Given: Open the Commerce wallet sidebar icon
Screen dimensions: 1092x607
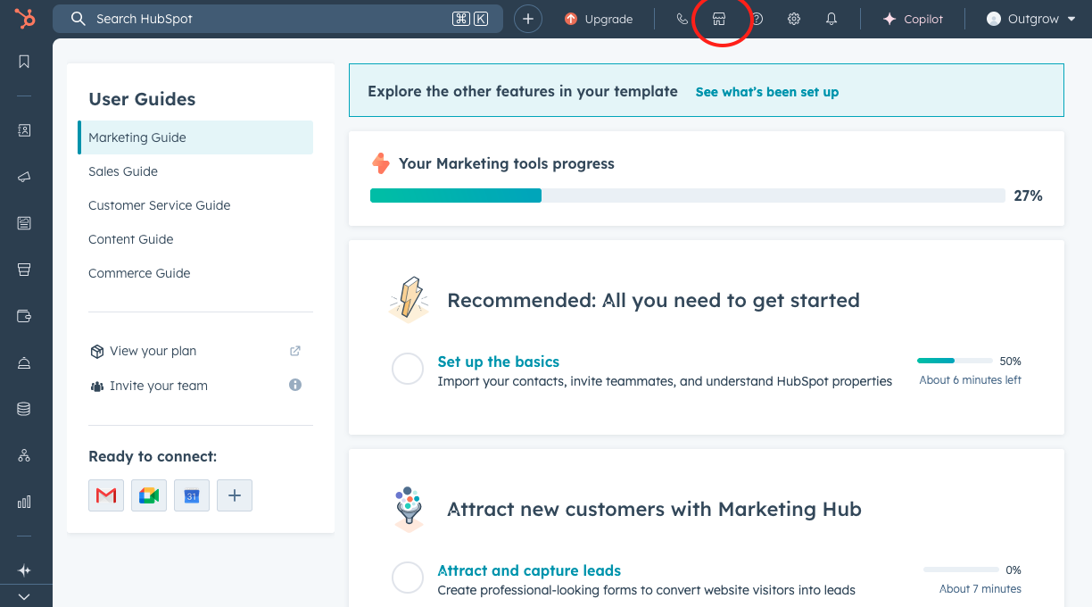Looking at the screenshot, I should click(x=24, y=316).
